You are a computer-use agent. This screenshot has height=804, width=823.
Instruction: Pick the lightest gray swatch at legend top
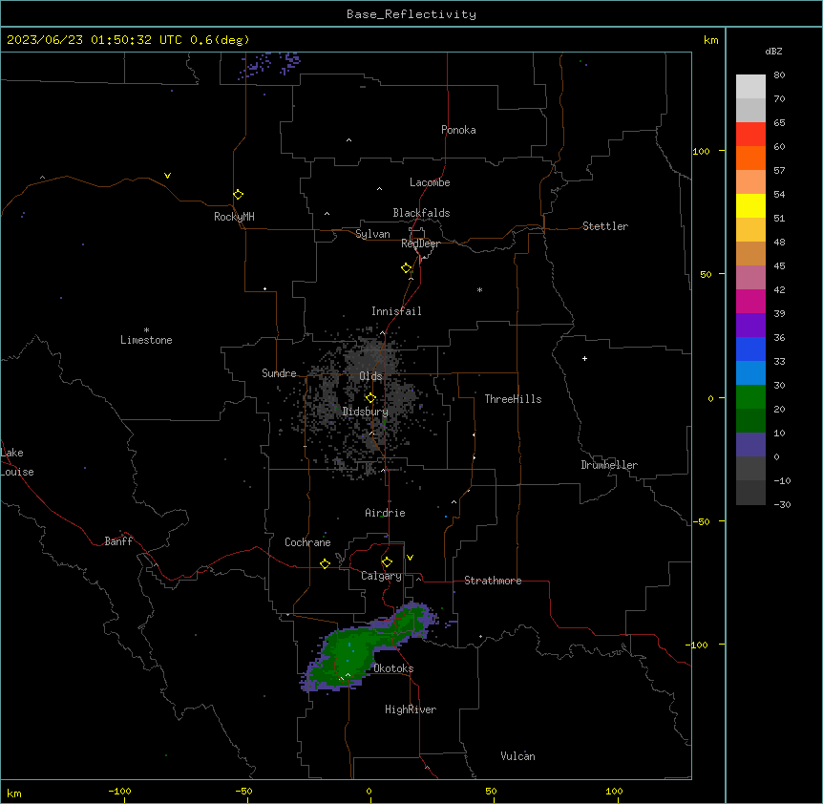pyautogui.click(x=750, y=87)
